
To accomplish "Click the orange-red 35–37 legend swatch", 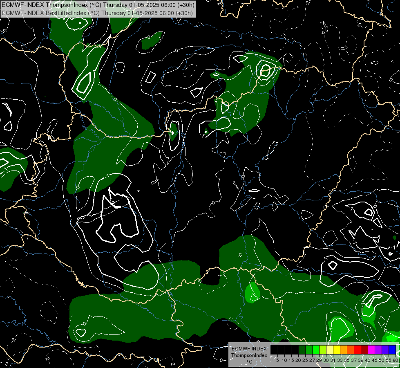I will (351, 350).
